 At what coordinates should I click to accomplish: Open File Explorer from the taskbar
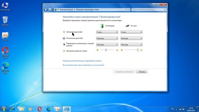click(21, 109)
